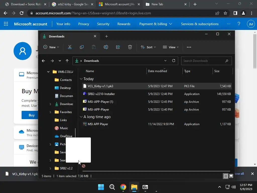Select the MSI-APP-Player (1) zip file
This screenshot has width=257, height=193.
point(157,102)
